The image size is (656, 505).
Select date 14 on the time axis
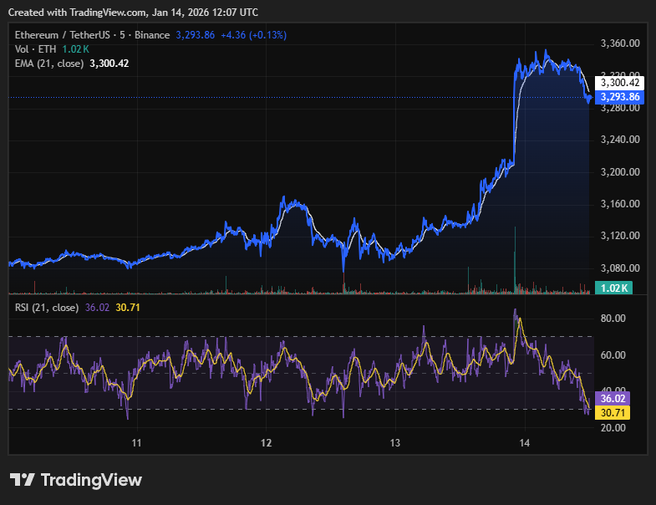coord(524,443)
